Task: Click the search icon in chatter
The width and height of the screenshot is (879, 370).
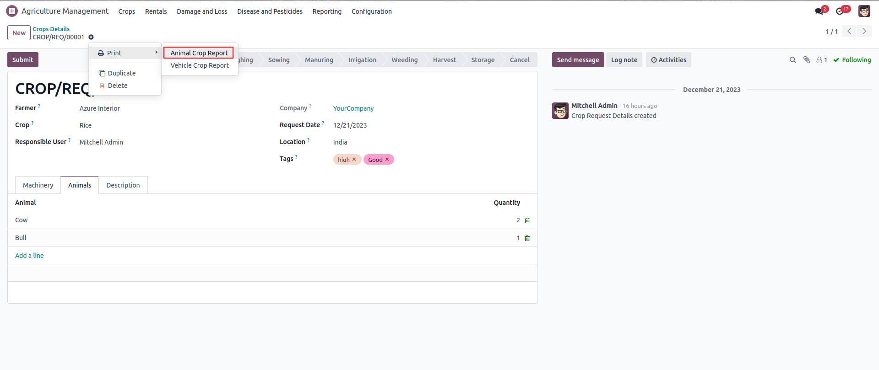Action: [792, 60]
